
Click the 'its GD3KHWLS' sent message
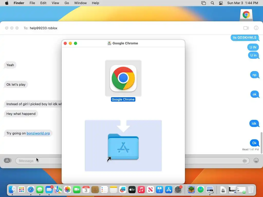[x=245, y=38]
